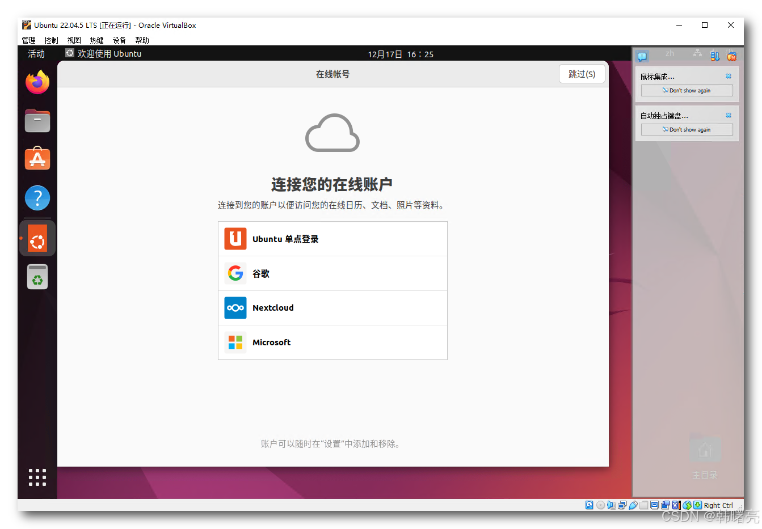Open the calendar via the 12月17日 clock

tap(401, 53)
